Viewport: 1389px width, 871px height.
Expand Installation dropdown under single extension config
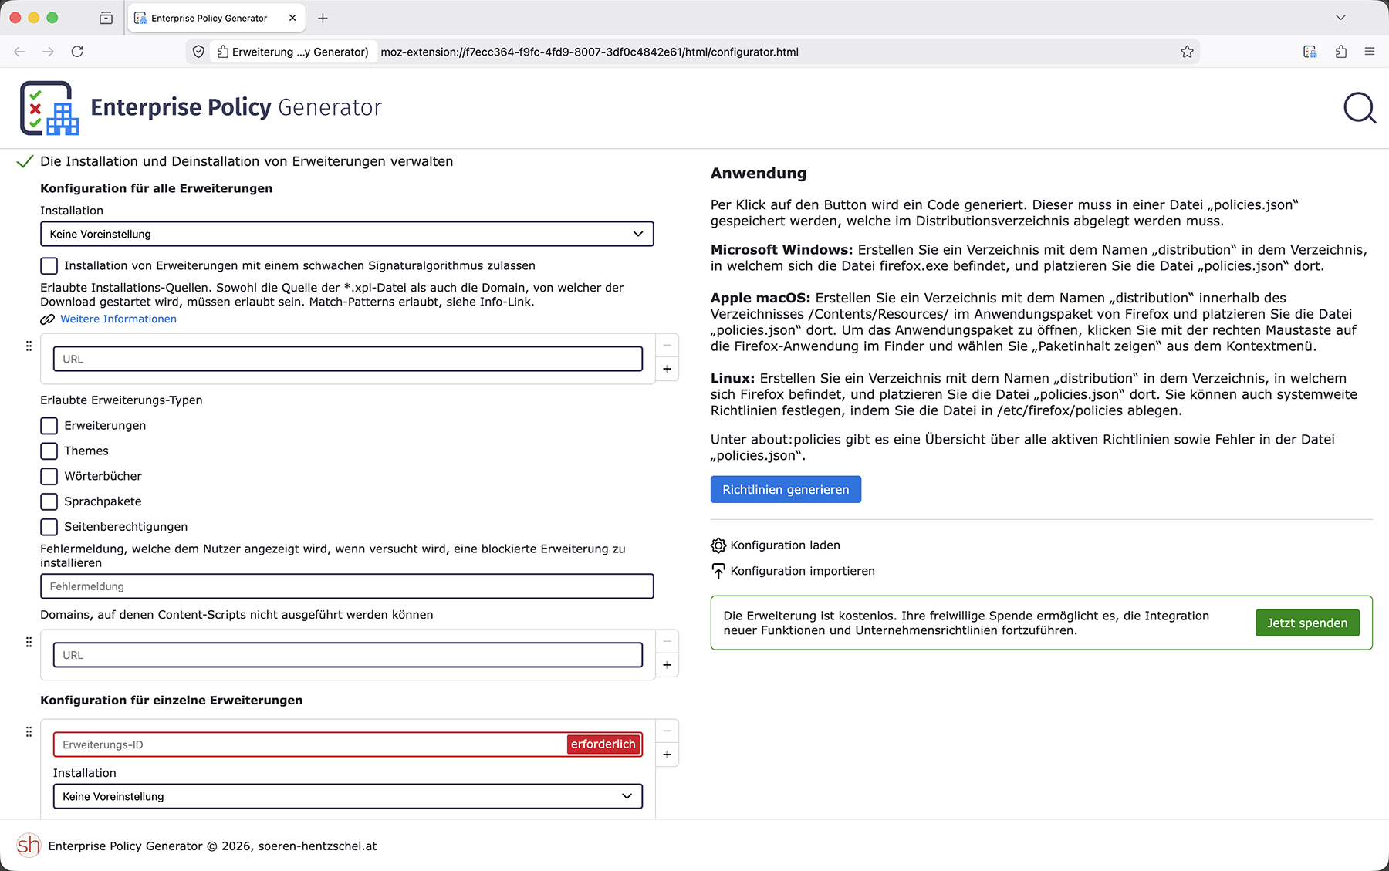coord(347,796)
